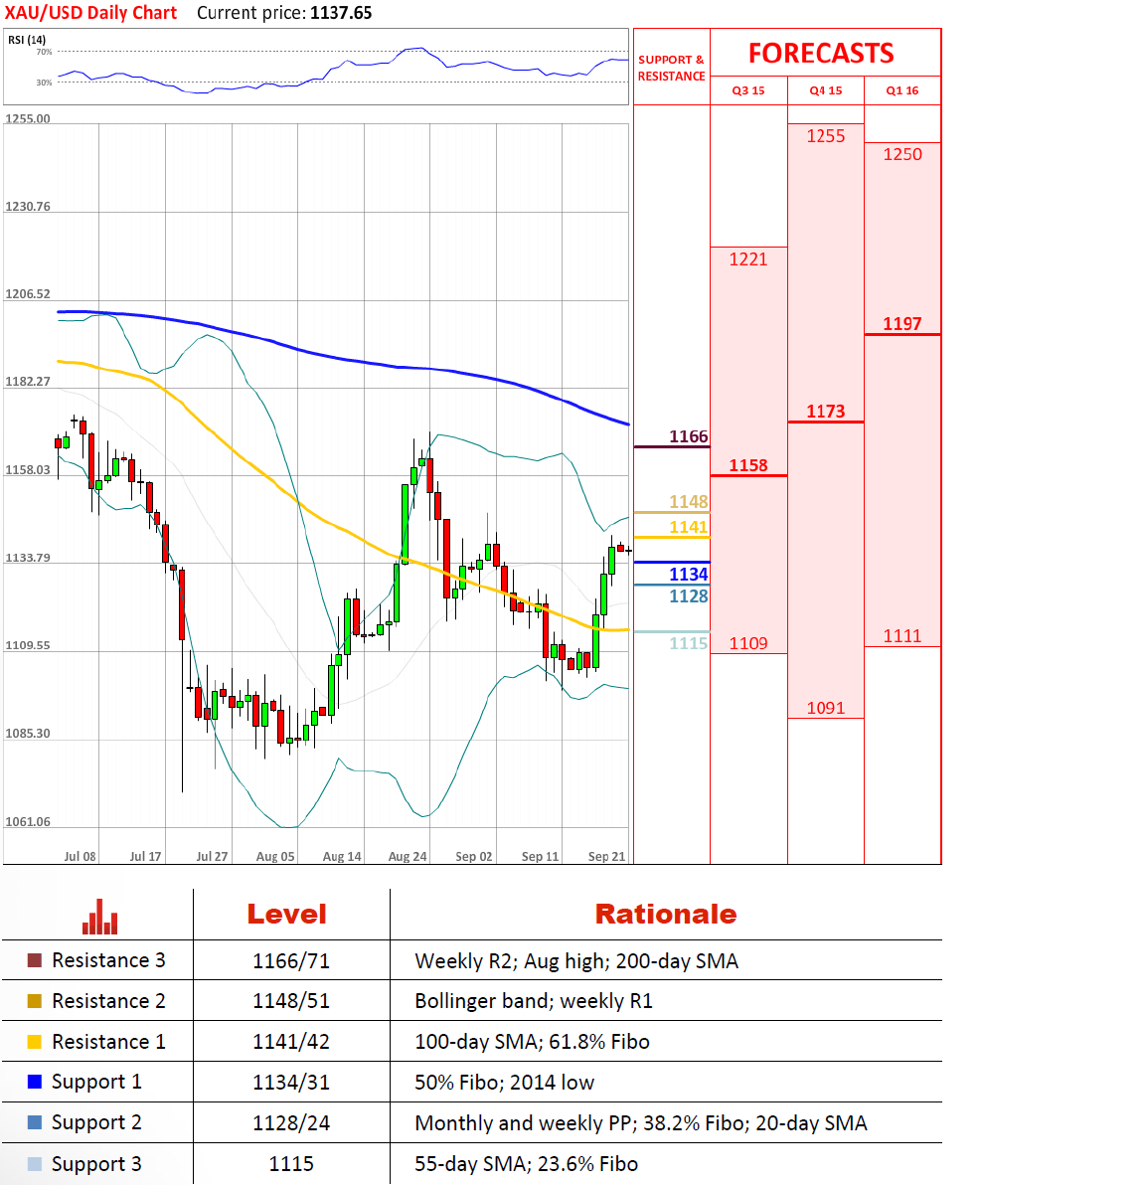Viewport: 1145px width, 1185px height.
Task: Click the 1134/31 level cell
Action: click(x=291, y=1083)
